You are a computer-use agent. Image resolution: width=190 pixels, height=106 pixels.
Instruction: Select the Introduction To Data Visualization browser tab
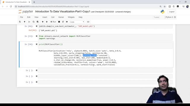(16, 2)
